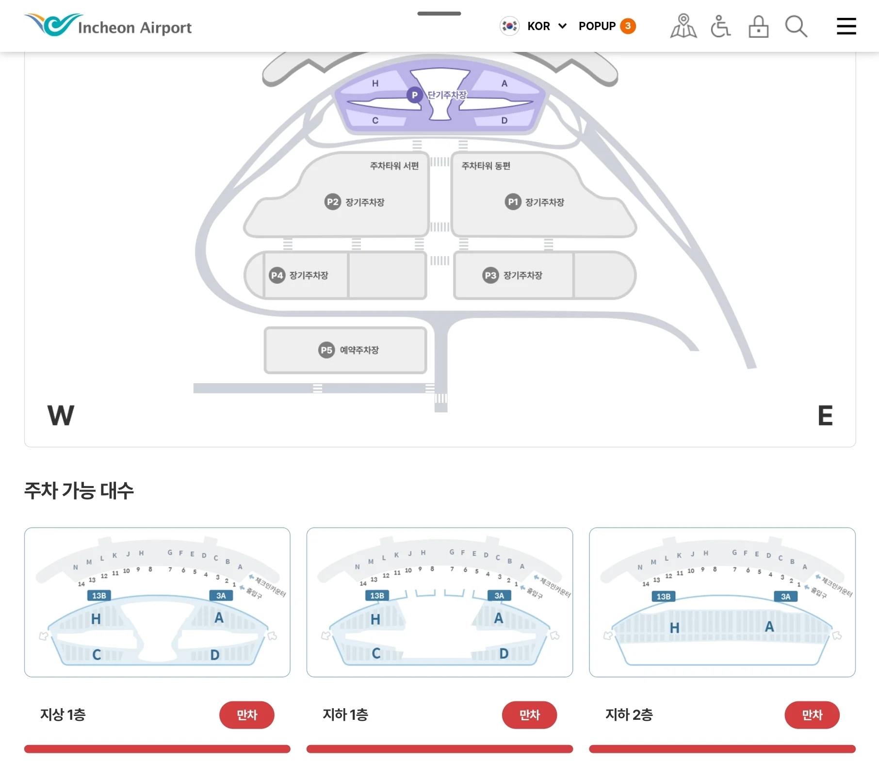
Task: Open the 지상 1층 floor map thumbnail
Action: (x=157, y=602)
